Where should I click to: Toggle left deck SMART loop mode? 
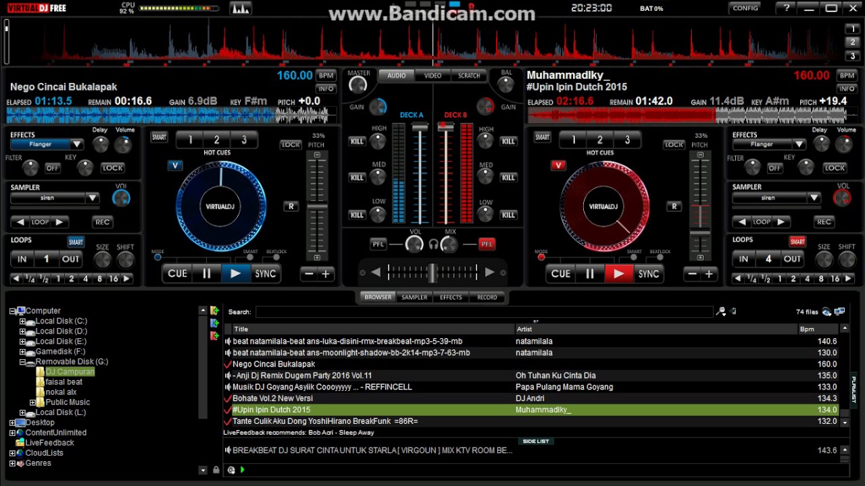(x=76, y=242)
